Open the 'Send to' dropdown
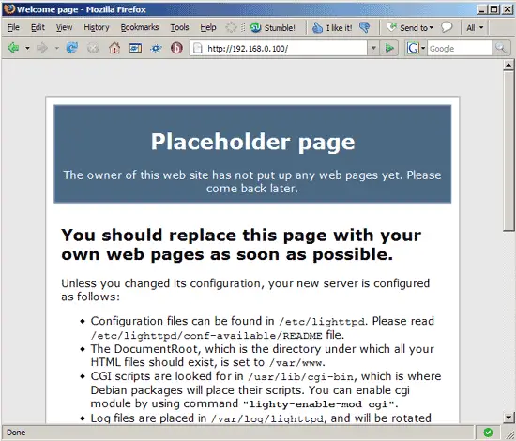 coord(410,27)
